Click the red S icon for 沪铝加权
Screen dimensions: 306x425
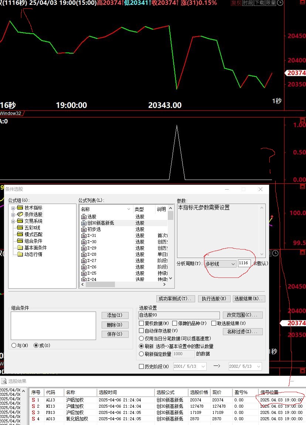33,400
